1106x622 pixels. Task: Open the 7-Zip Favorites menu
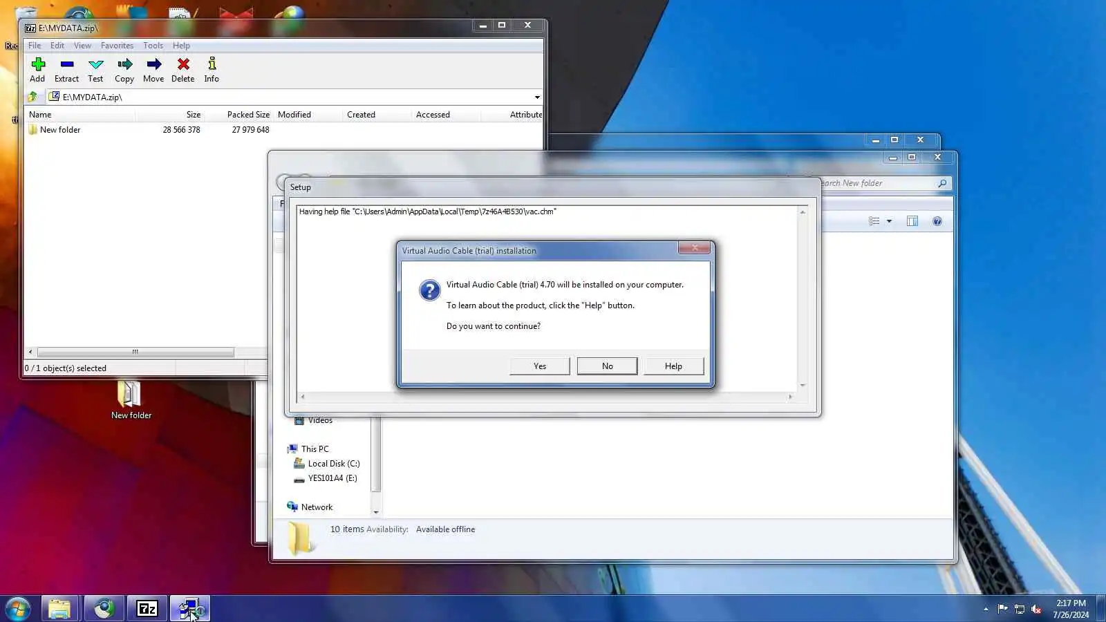pos(117,46)
